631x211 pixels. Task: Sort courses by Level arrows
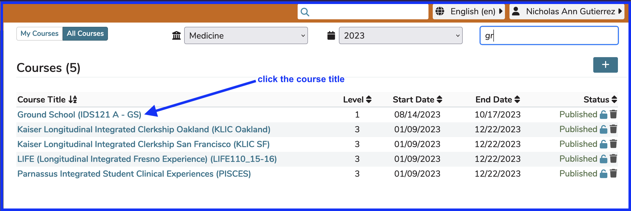point(369,99)
